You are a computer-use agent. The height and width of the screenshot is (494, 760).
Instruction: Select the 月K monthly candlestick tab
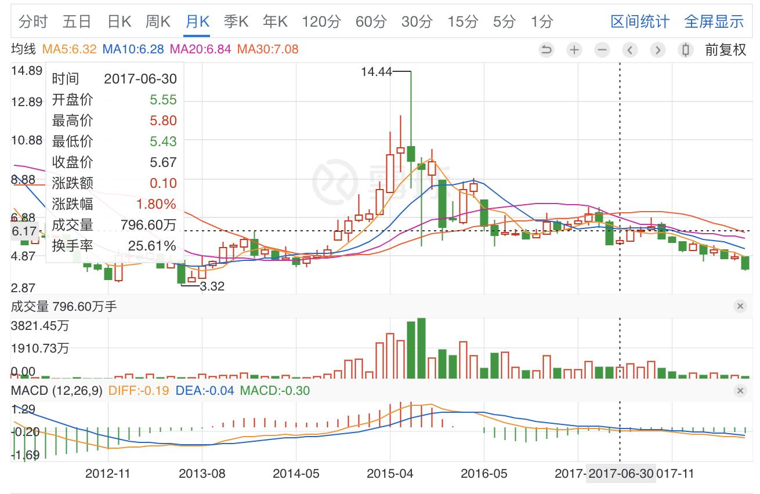[x=197, y=22]
